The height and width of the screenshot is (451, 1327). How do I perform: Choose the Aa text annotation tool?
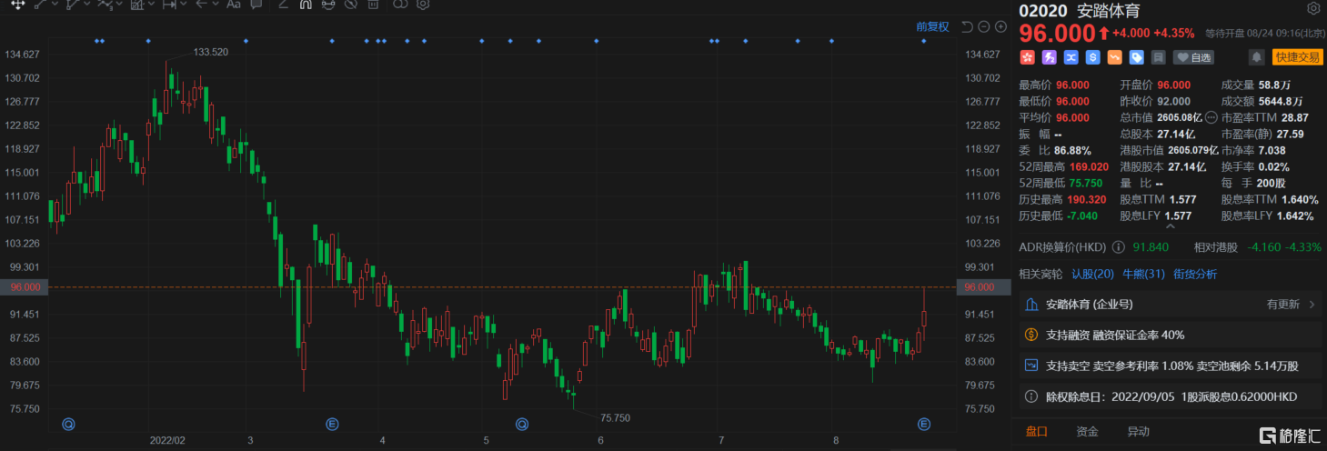pyautogui.click(x=234, y=4)
